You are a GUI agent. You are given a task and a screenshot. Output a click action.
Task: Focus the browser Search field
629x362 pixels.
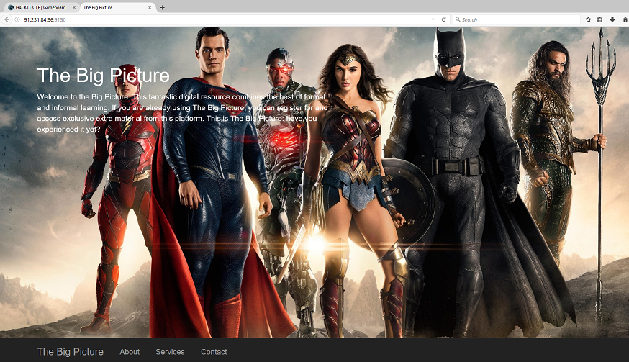[518, 19]
